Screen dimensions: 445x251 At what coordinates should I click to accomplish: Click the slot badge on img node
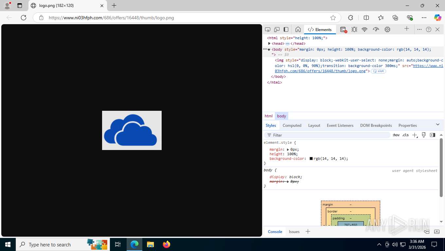coord(379,71)
